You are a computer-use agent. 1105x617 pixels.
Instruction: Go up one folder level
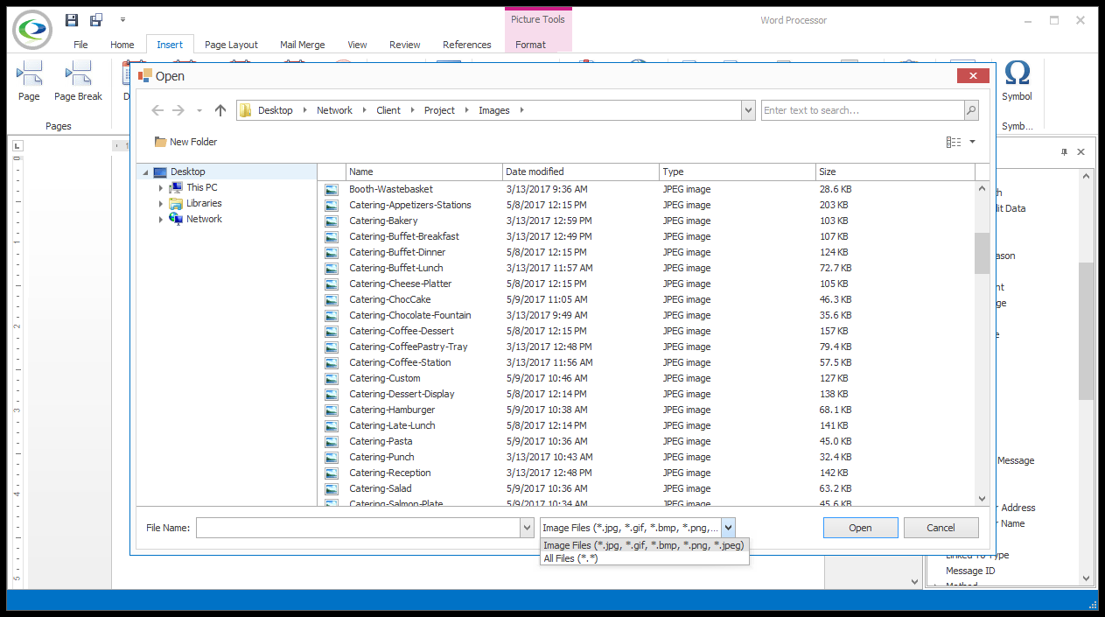220,110
